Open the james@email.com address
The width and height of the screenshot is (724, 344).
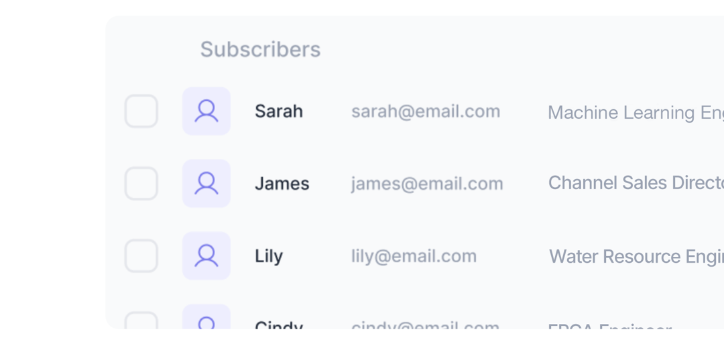427,184
